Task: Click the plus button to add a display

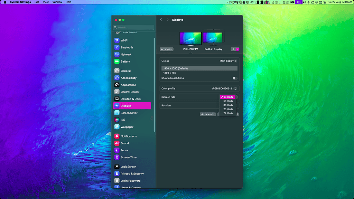Action: [x=232, y=49]
